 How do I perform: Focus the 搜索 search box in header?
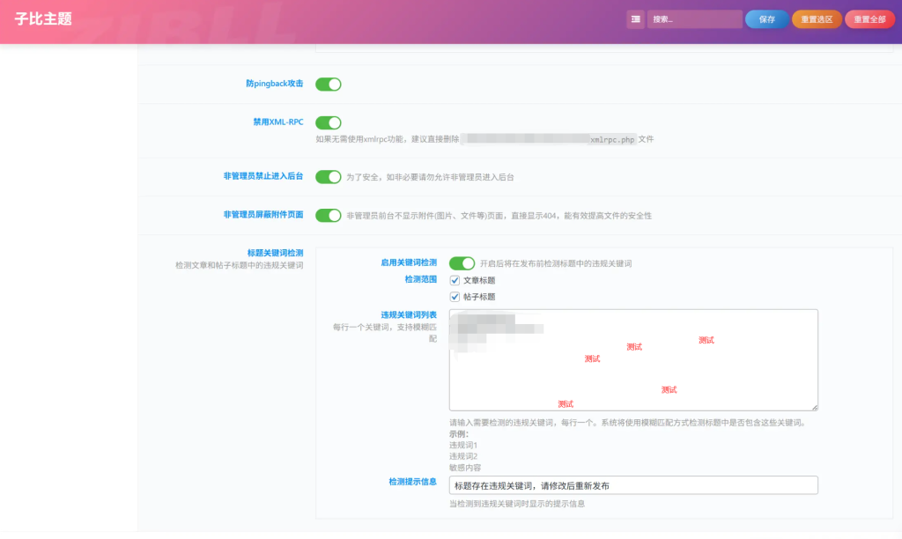(694, 19)
